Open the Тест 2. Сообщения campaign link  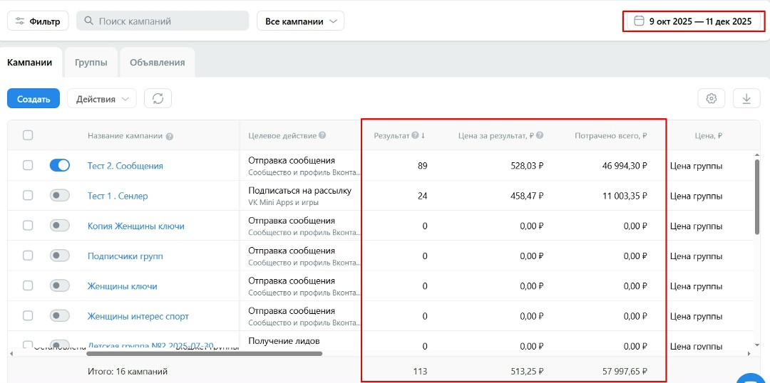[x=125, y=166]
